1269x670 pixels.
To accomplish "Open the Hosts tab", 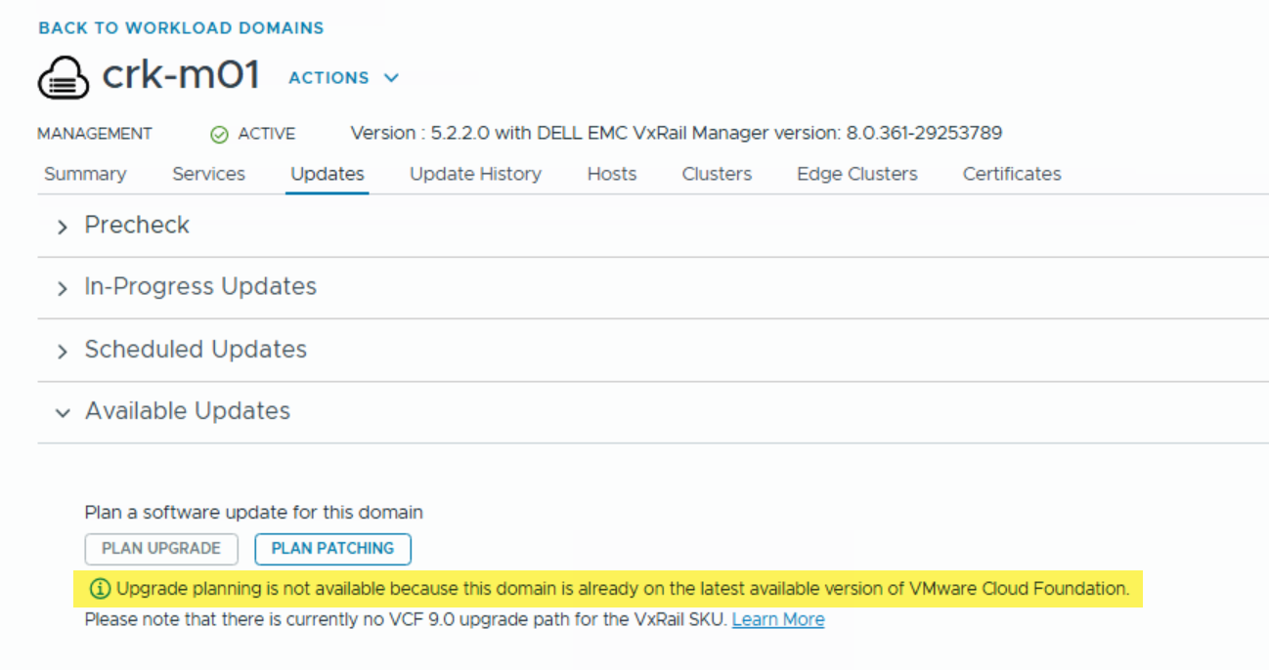I will tap(611, 174).
